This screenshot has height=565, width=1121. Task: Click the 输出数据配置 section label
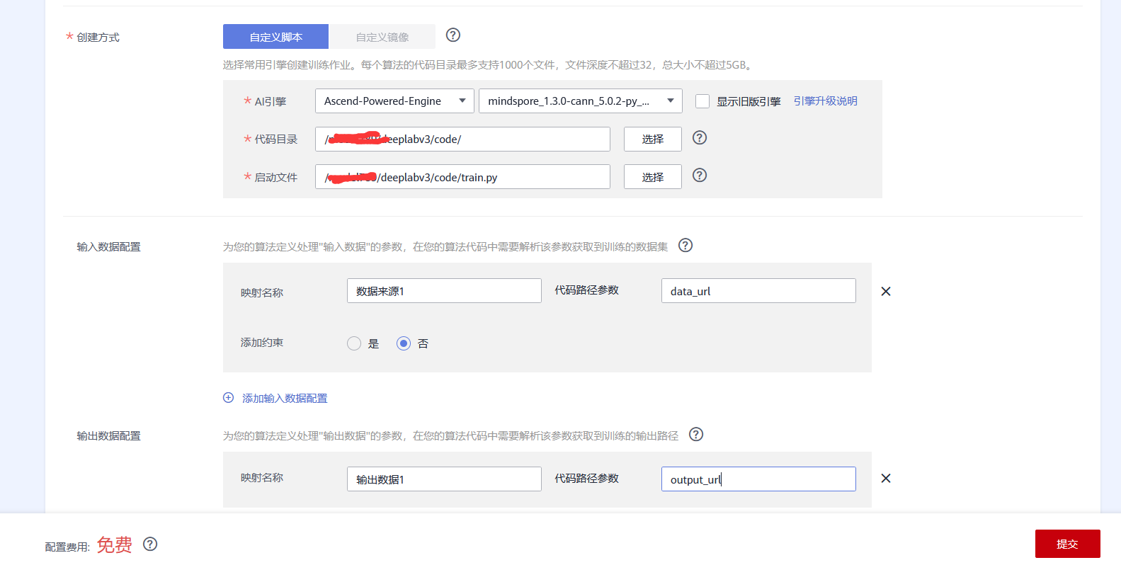108,435
